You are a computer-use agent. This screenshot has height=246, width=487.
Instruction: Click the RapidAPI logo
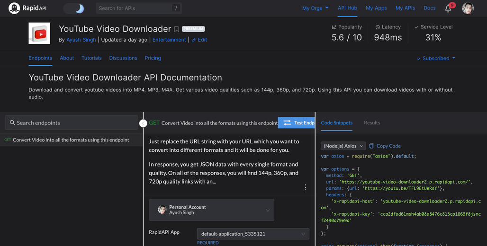coord(27,8)
